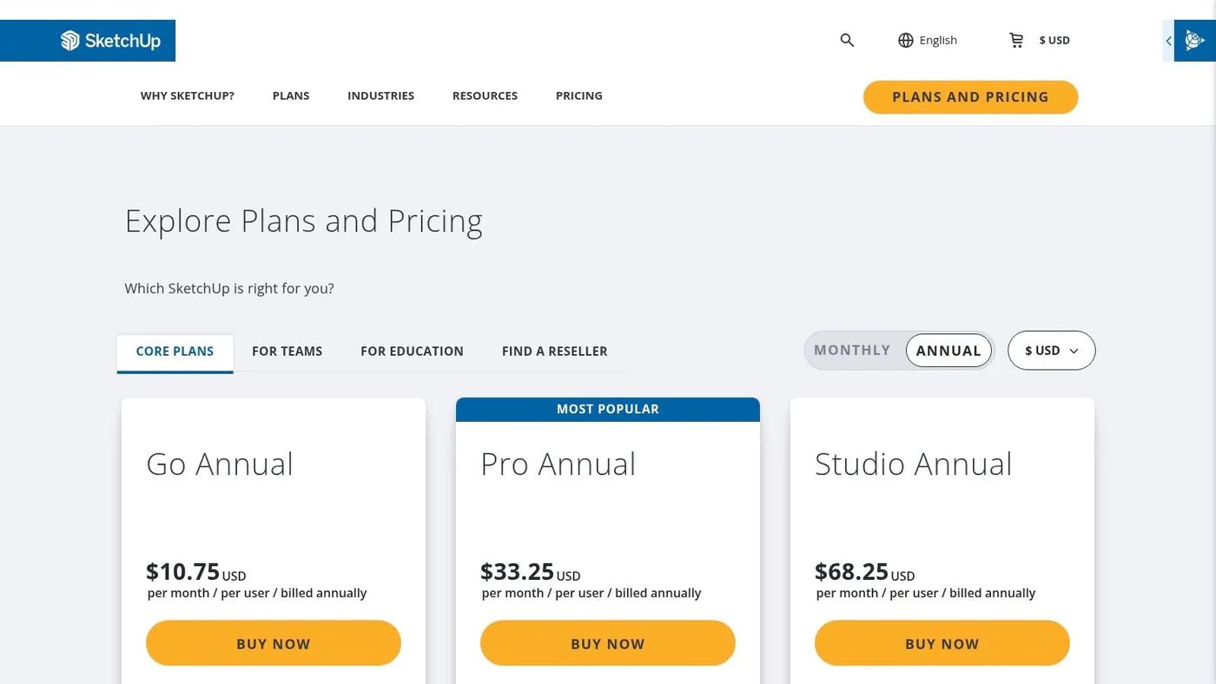Open the Why SketchUp? menu
The width and height of the screenshot is (1216, 684).
(x=188, y=95)
